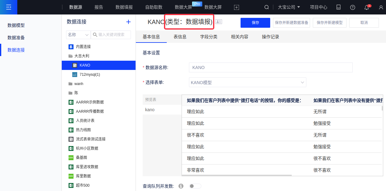Switch to the 表信息 tab
Screen dimensions: 386x191
point(180,37)
